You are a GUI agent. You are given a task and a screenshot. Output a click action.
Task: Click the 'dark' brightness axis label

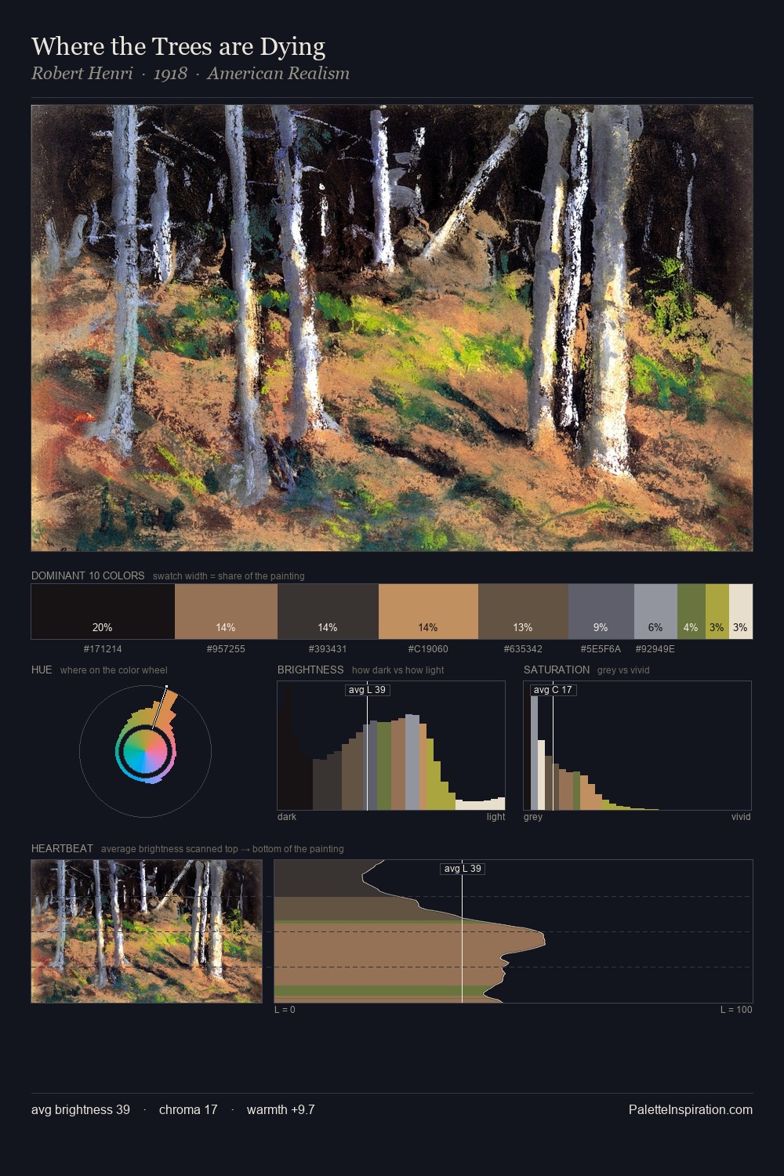point(287,817)
